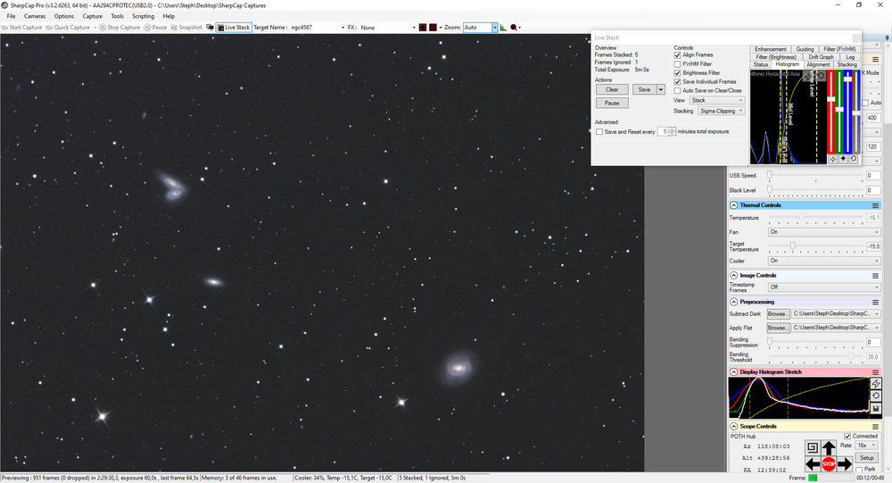Screen dimensions: 892x483
Task: Click the reset icon in Display Histogram Stretch
Action: (876, 396)
